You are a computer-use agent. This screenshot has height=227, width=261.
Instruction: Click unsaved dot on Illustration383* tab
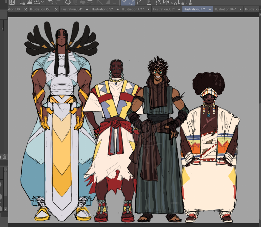[179, 9]
